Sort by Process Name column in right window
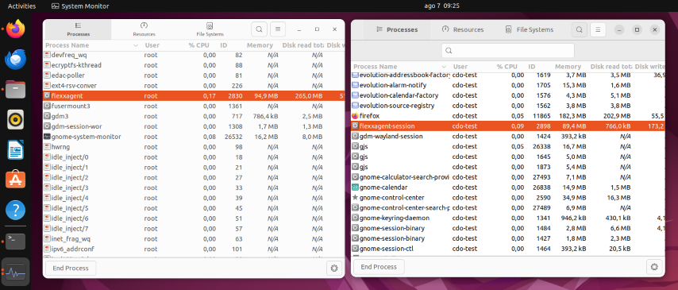The width and height of the screenshot is (678, 290). pyautogui.click(x=400, y=67)
